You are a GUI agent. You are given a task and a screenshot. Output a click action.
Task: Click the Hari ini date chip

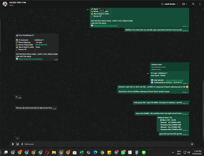click(x=102, y=10)
